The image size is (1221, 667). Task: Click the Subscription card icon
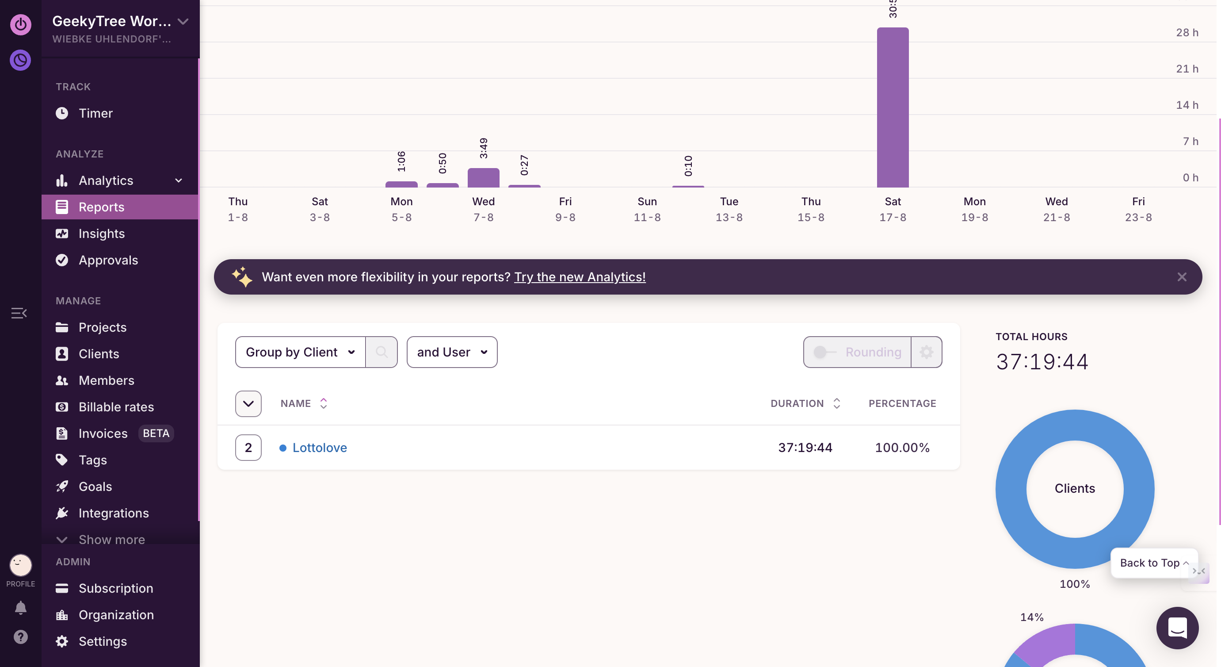(x=61, y=588)
